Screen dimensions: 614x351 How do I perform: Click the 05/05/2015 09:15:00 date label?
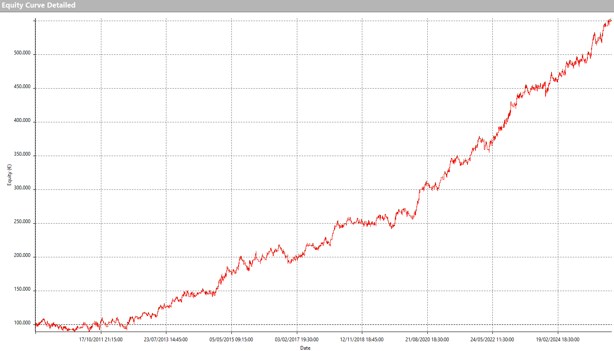pos(231,340)
